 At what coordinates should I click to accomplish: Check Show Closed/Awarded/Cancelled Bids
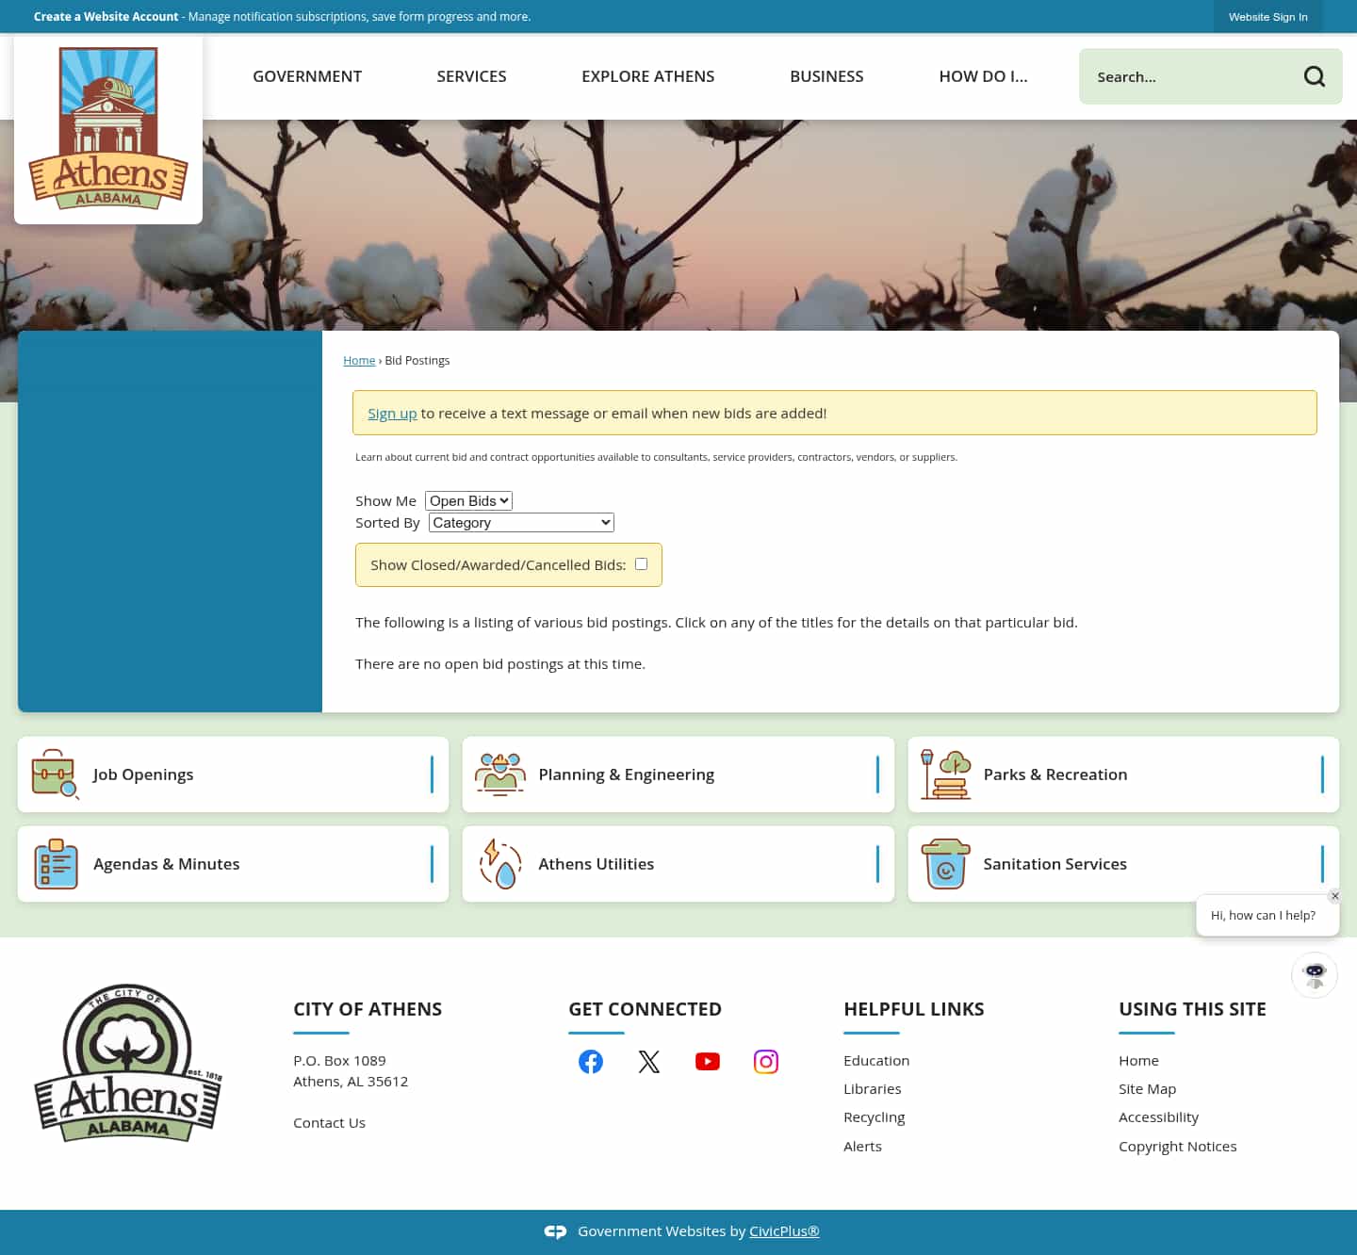pyautogui.click(x=641, y=563)
